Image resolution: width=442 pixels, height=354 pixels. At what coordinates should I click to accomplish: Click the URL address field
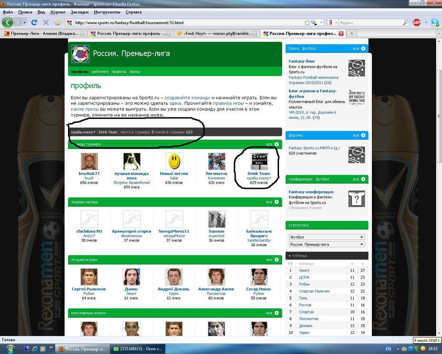tap(186, 22)
